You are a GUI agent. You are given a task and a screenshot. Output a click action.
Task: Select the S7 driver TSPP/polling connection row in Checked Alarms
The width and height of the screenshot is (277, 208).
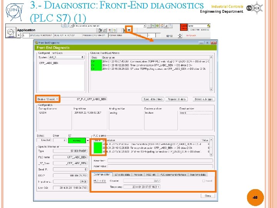[x=150, y=69]
